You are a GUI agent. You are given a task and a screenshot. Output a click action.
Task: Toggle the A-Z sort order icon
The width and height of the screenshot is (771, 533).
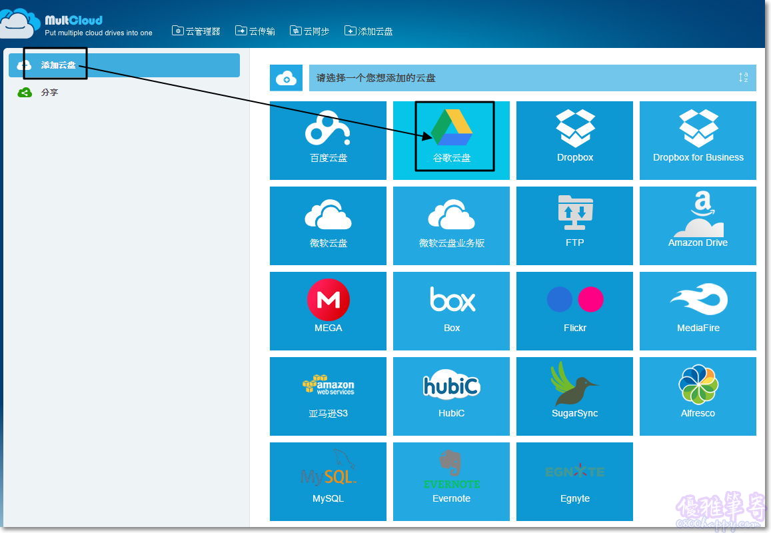coord(743,77)
